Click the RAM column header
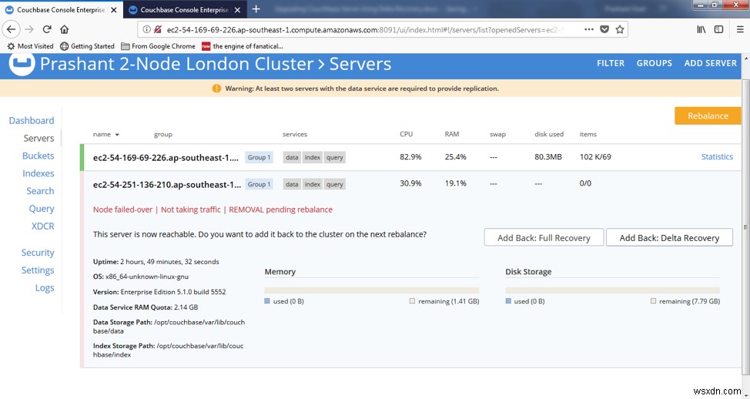Viewport: 750px width, 399px height. point(451,134)
